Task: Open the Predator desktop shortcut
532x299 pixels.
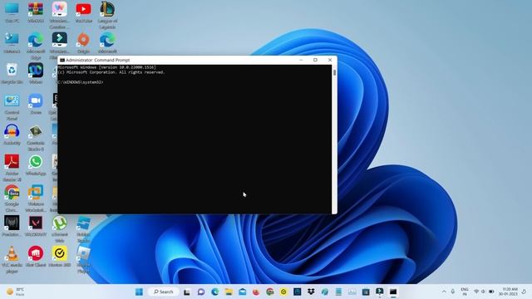Action: [12, 226]
